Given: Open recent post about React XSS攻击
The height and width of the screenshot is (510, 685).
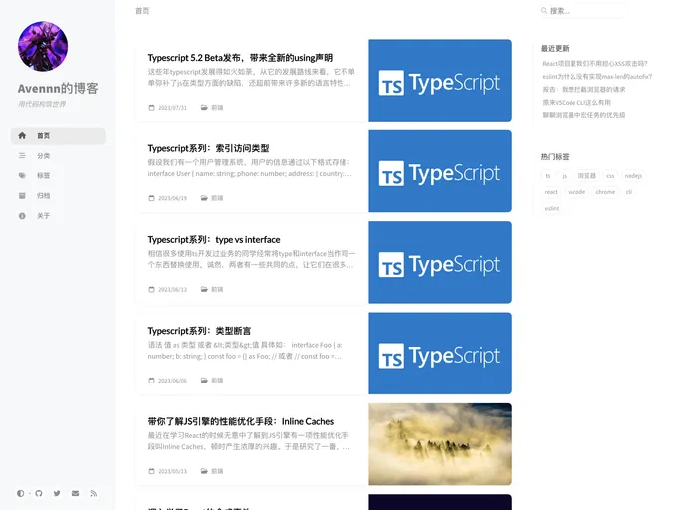Looking at the screenshot, I should (x=594, y=63).
